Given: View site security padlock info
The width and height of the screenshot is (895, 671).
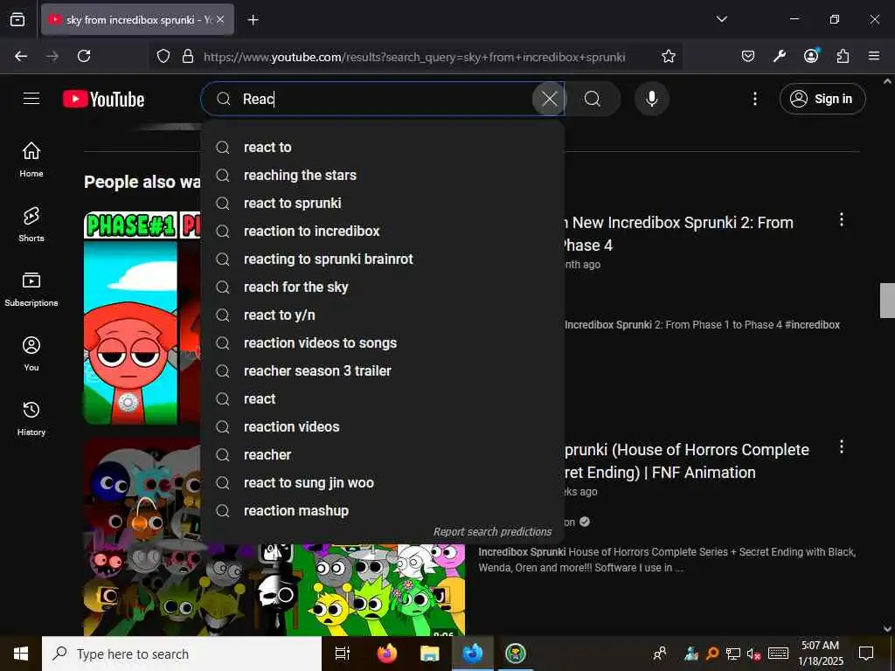Looking at the screenshot, I should (188, 56).
